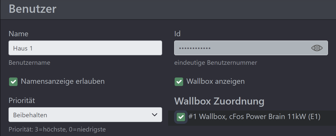This screenshot has height=136, width=336.
Task: Click the Benutzername hint below the Name field
Action: 29,62
